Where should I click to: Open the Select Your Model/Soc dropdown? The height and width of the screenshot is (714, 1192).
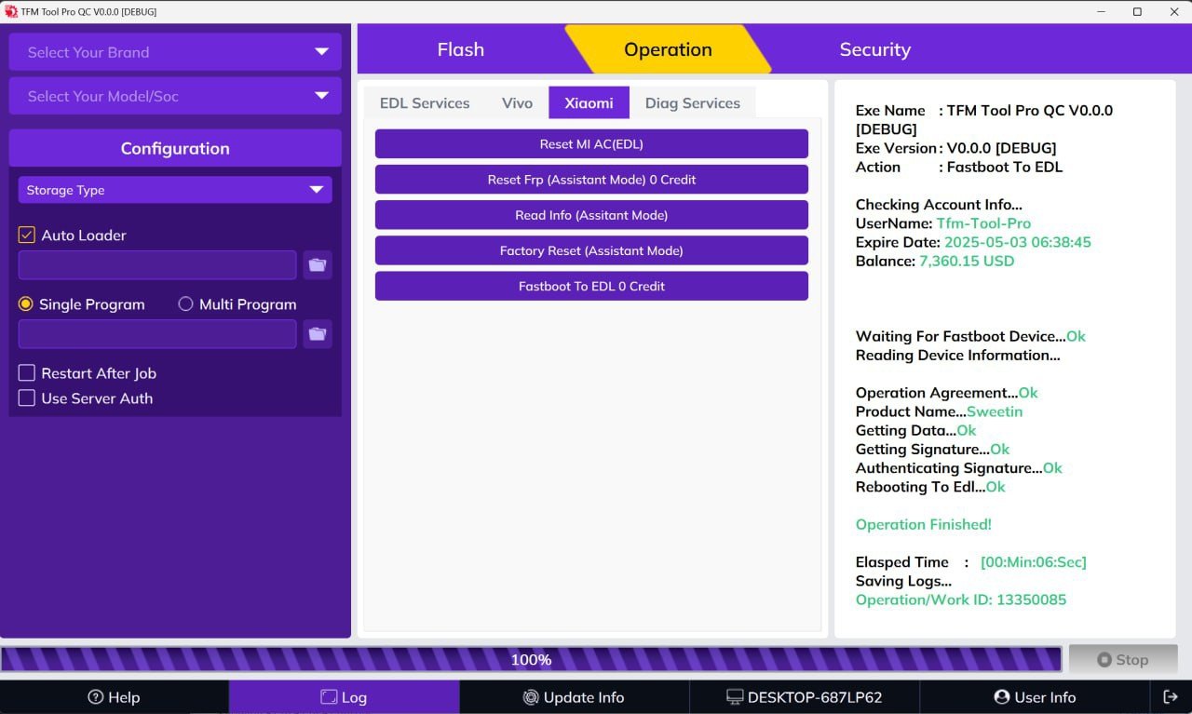(175, 96)
